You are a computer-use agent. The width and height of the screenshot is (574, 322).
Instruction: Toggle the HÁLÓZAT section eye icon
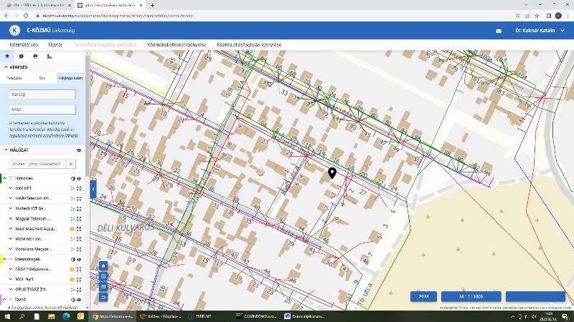[x=79, y=150]
